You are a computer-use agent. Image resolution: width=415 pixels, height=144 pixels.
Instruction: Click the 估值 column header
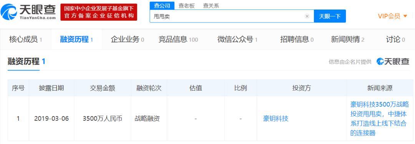tap(196, 88)
